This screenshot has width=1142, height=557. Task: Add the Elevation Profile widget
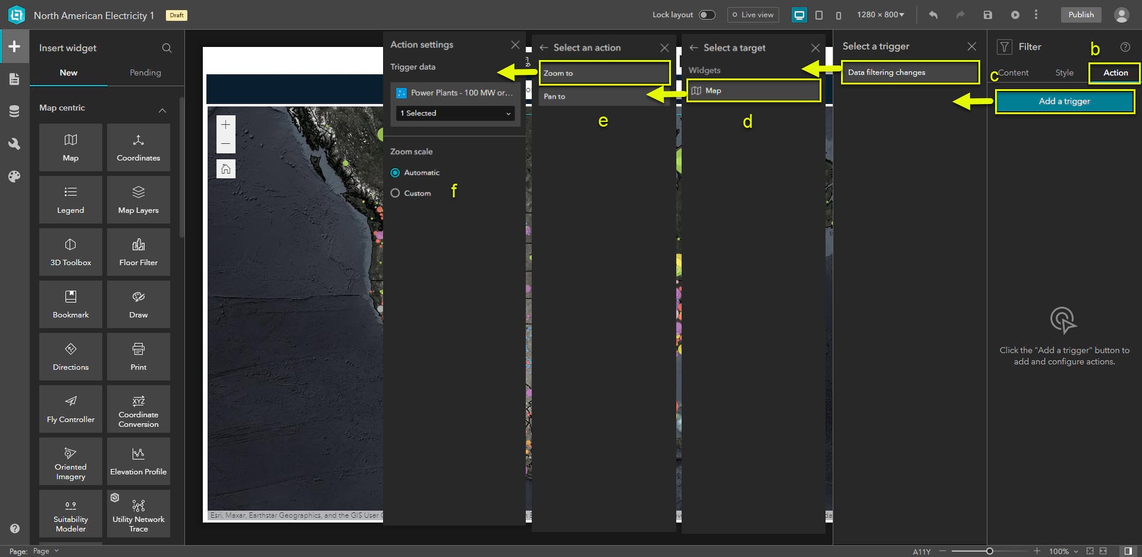138,461
